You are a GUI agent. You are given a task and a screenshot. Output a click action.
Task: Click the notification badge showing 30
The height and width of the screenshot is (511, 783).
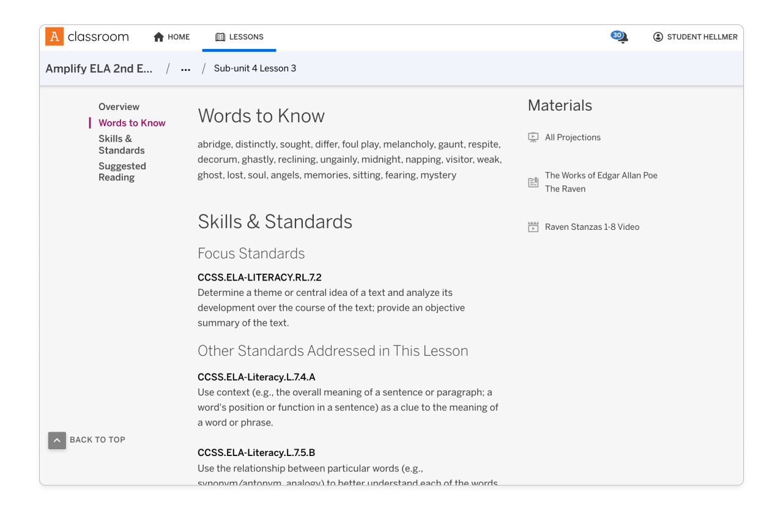click(617, 35)
